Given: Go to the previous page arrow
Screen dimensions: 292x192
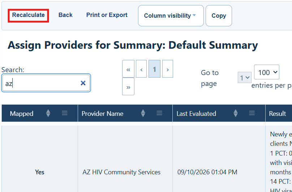Looking at the screenshot, I should [141, 69].
